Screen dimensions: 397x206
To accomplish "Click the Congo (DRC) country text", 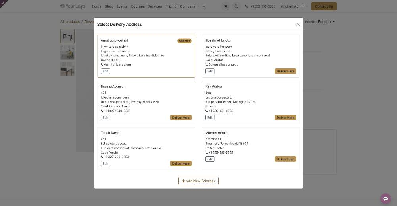I will point(110,60).
